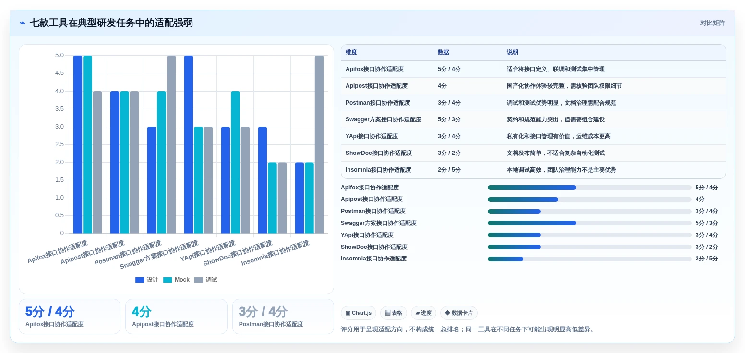Click the Apipost progress bar
This screenshot has height=353, width=745.
pos(589,200)
